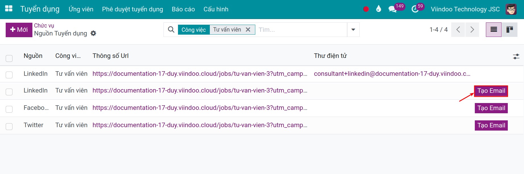
Task: Sort by the Nguồn column header
Action: pos(33,56)
